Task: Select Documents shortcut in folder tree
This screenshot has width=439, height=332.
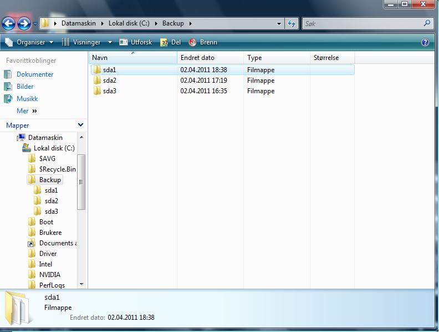Action: point(58,243)
